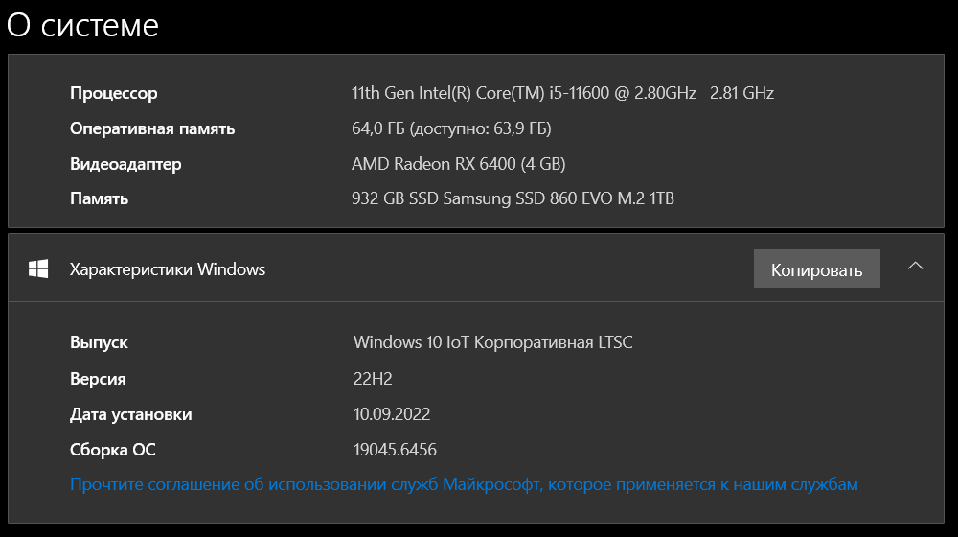Select the processor name text
958x537 pixels.
click(x=562, y=93)
